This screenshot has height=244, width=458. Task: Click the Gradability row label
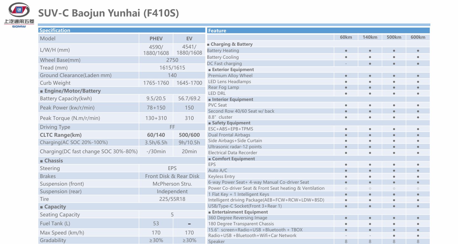pyautogui.click(x=53, y=240)
